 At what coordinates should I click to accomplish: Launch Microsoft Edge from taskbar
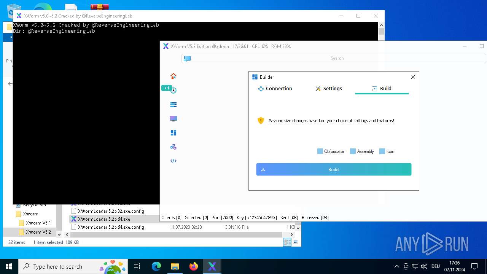pyautogui.click(x=156, y=266)
